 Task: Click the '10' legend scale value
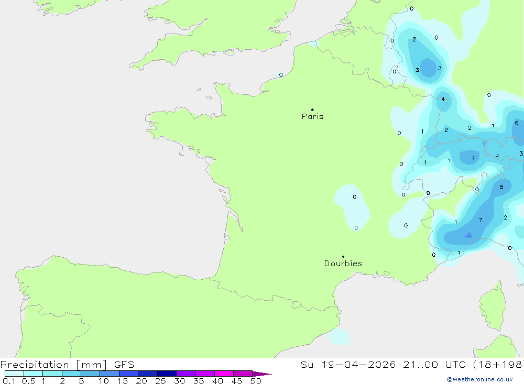click(x=104, y=381)
